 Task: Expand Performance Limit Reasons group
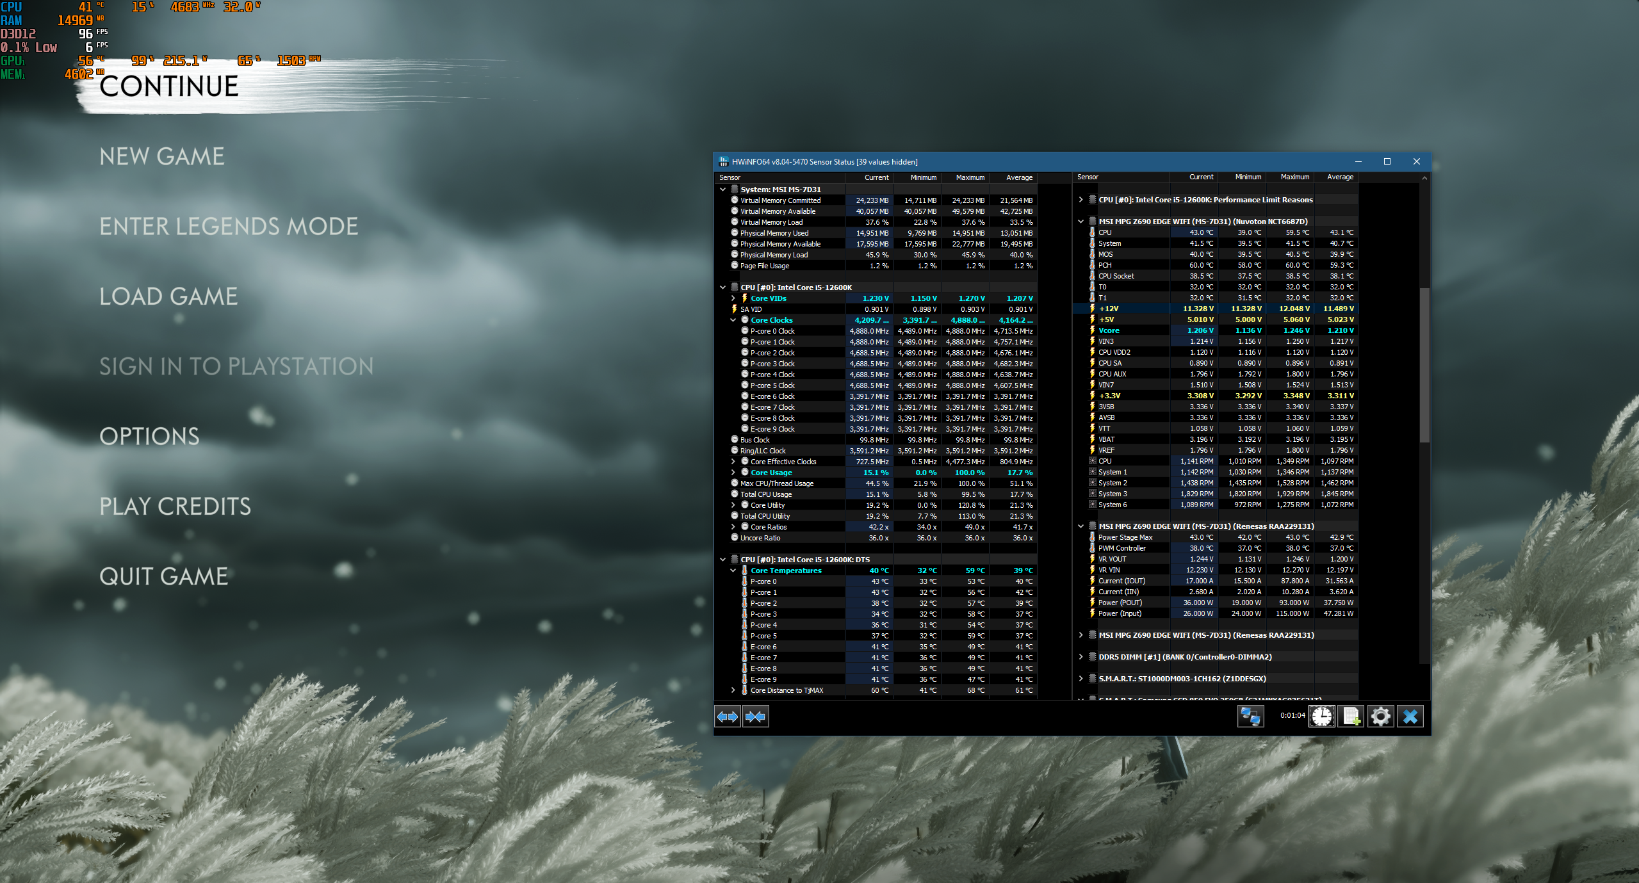tap(1081, 200)
